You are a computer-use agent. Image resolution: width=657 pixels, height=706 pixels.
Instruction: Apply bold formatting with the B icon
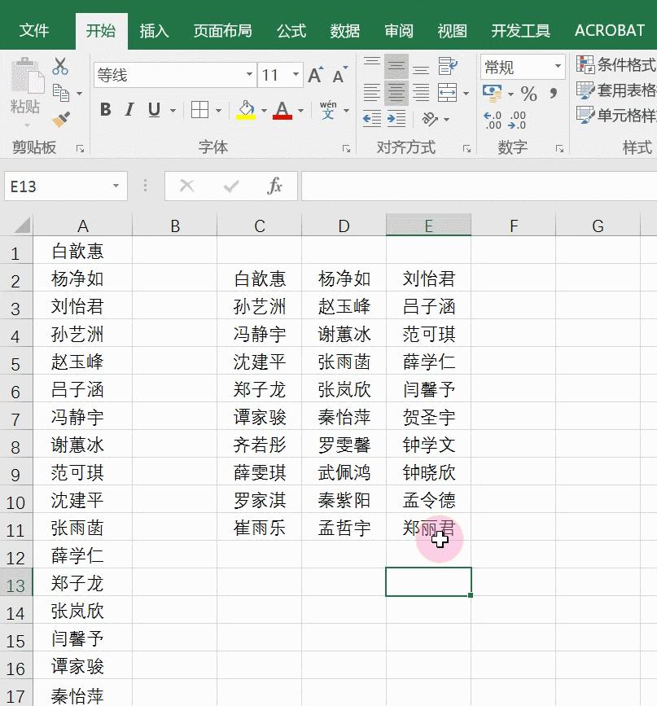(x=106, y=108)
